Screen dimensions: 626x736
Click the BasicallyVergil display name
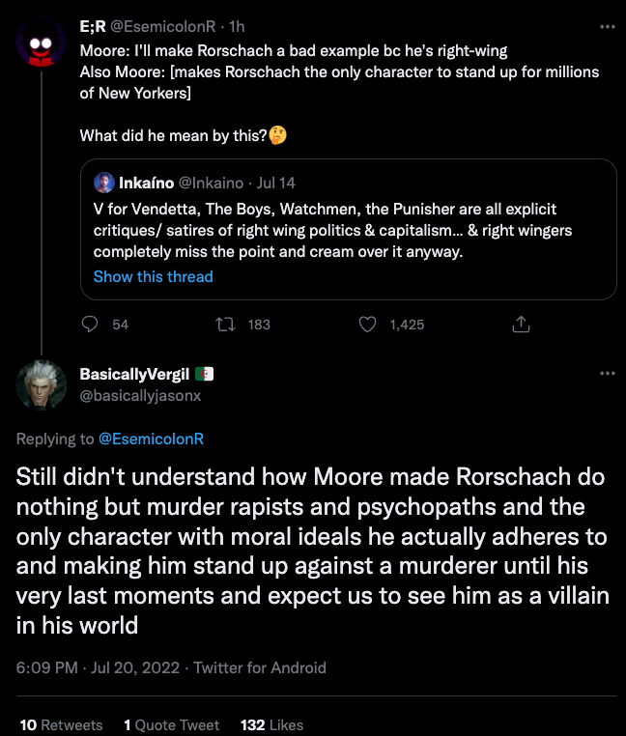(134, 375)
